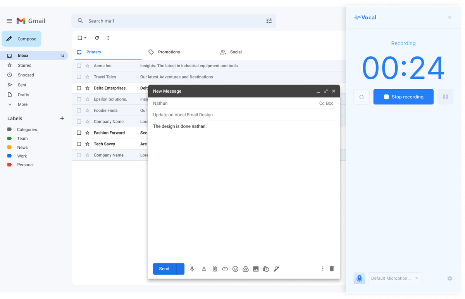Screen dimensions: 465x299
Task: Insert a link in the message
Action: pyautogui.click(x=225, y=269)
